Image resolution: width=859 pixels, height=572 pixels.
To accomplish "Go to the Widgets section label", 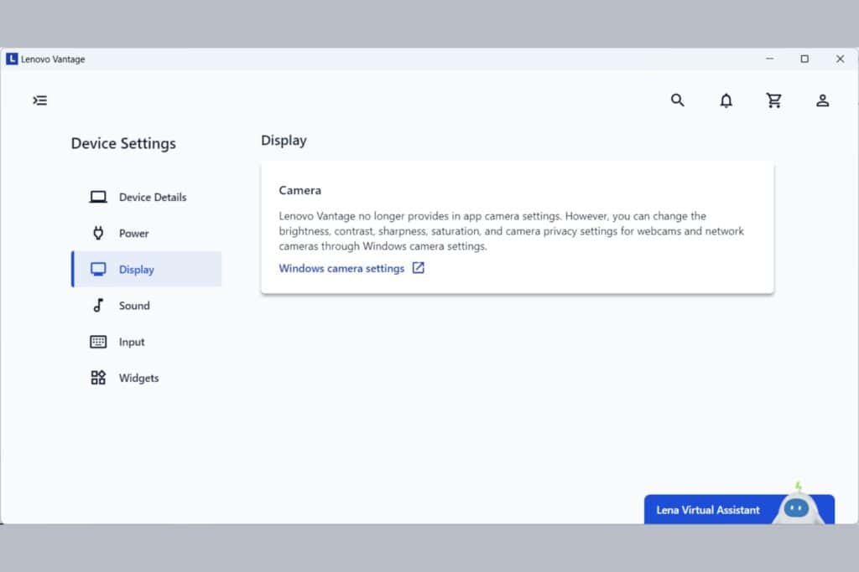I will point(138,378).
